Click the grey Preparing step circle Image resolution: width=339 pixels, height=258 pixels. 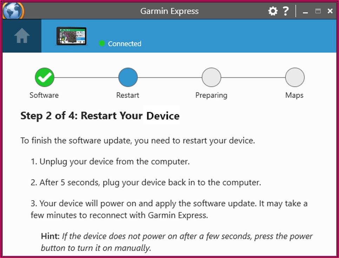pos(211,77)
